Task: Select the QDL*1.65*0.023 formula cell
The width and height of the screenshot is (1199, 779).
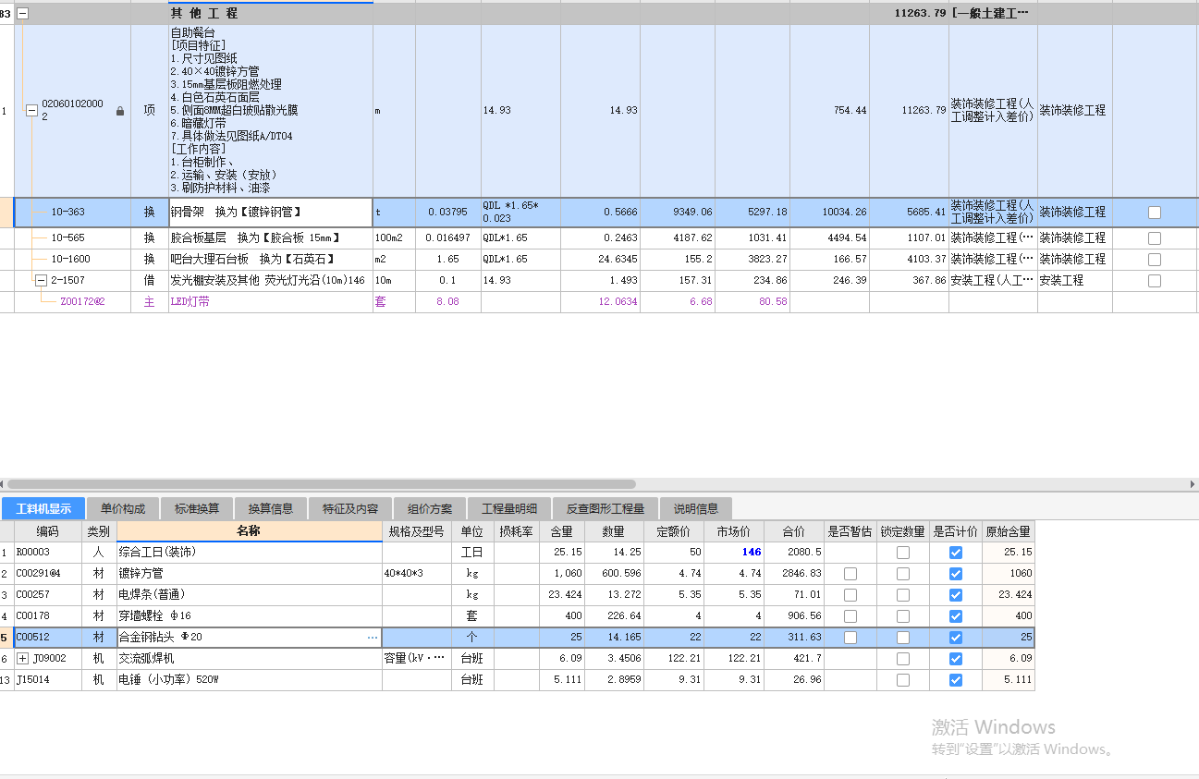Action: [x=520, y=213]
